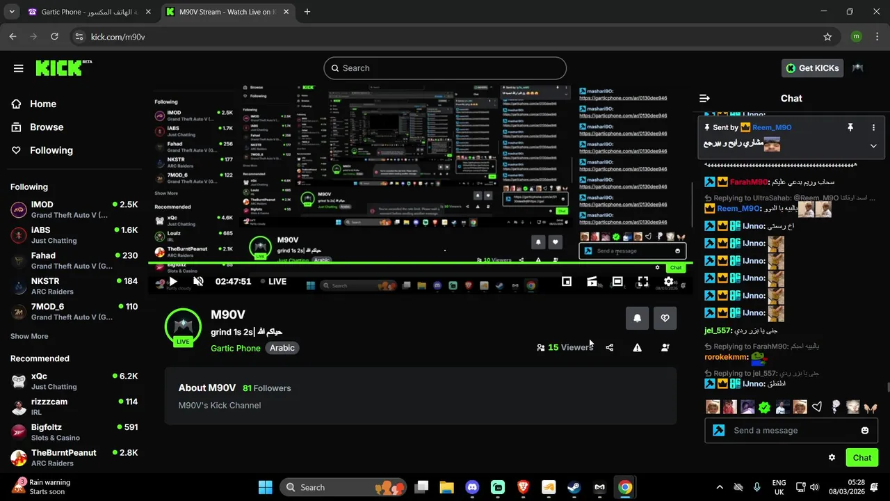Play the stream with the play button
Image resolution: width=890 pixels, height=501 pixels.
[x=173, y=282]
